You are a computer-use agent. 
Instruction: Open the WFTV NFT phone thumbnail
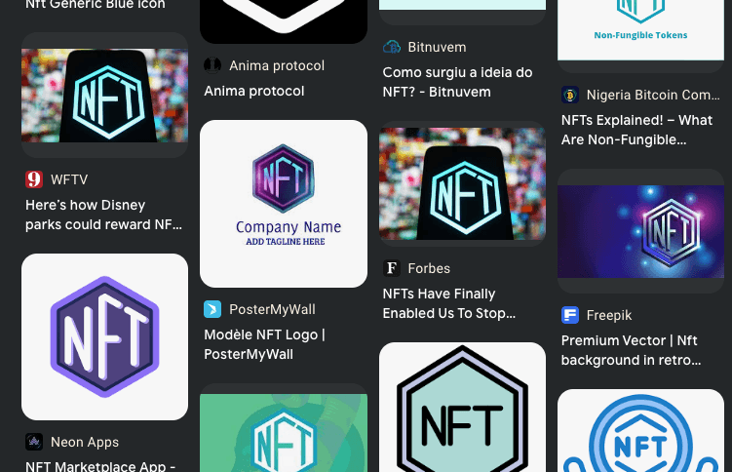coord(104,95)
